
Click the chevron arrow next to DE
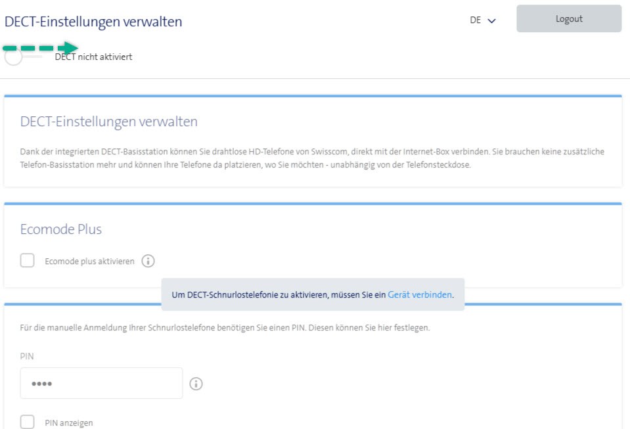point(491,20)
